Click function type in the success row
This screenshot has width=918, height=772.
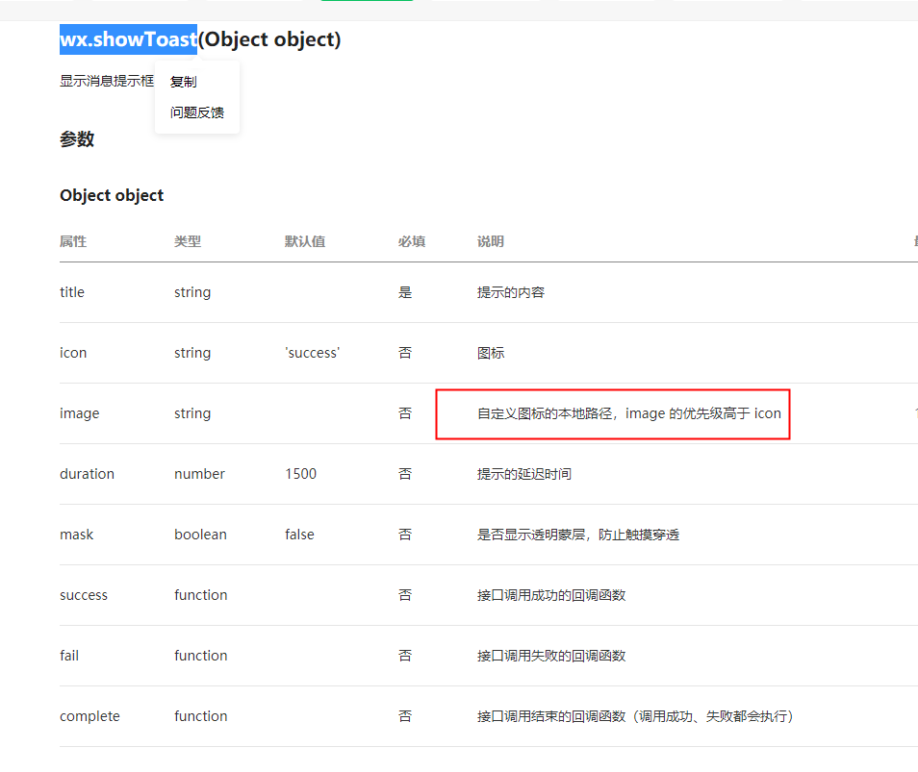click(x=201, y=595)
